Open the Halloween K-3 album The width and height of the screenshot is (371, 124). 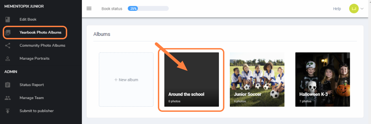(323, 80)
